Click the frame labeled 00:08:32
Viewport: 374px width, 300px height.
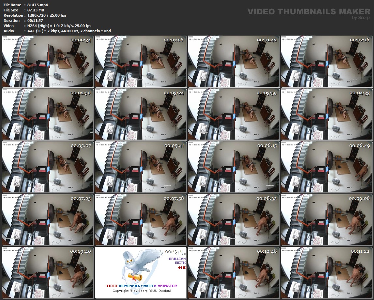[x=234, y=220]
